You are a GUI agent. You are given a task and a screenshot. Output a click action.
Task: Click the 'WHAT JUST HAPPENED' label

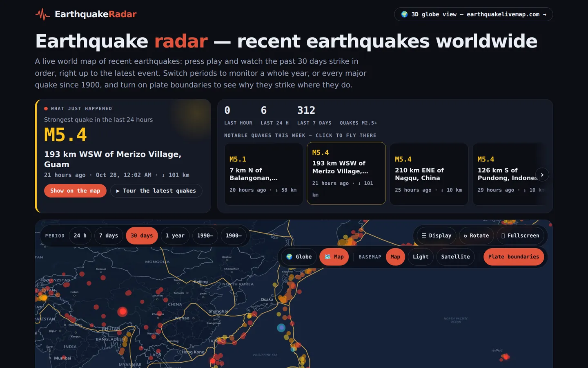point(81,109)
